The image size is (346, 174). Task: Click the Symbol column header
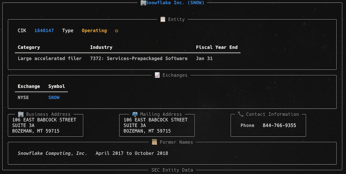57,86
